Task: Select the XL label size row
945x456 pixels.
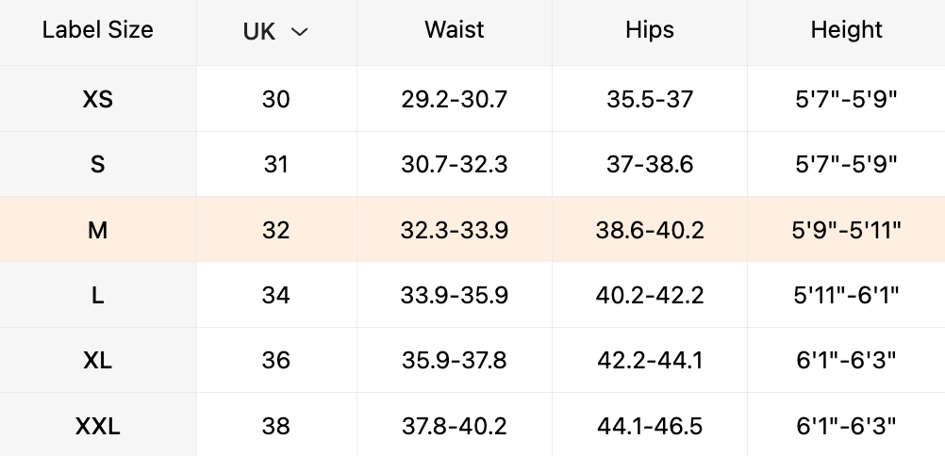Action: tap(98, 361)
